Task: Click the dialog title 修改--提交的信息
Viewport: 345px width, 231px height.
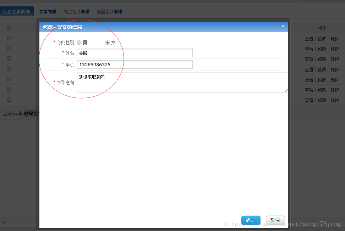Action: pyautogui.click(x=62, y=27)
